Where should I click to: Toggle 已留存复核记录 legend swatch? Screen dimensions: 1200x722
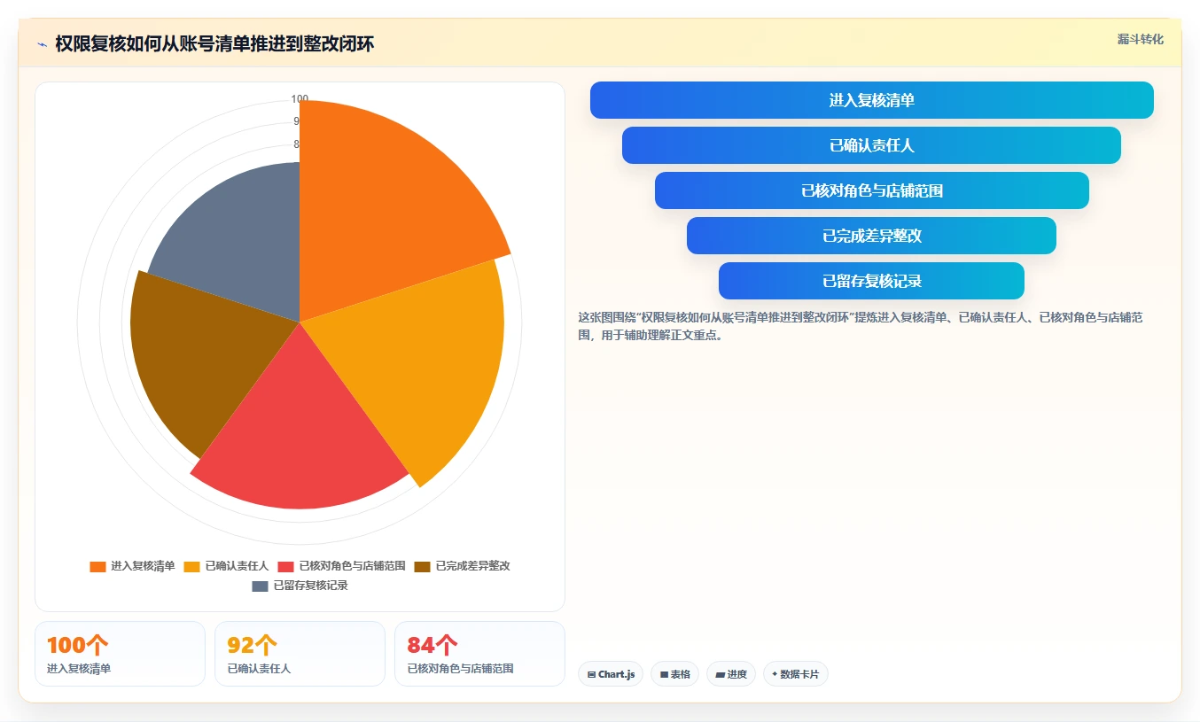pyautogui.click(x=260, y=586)
